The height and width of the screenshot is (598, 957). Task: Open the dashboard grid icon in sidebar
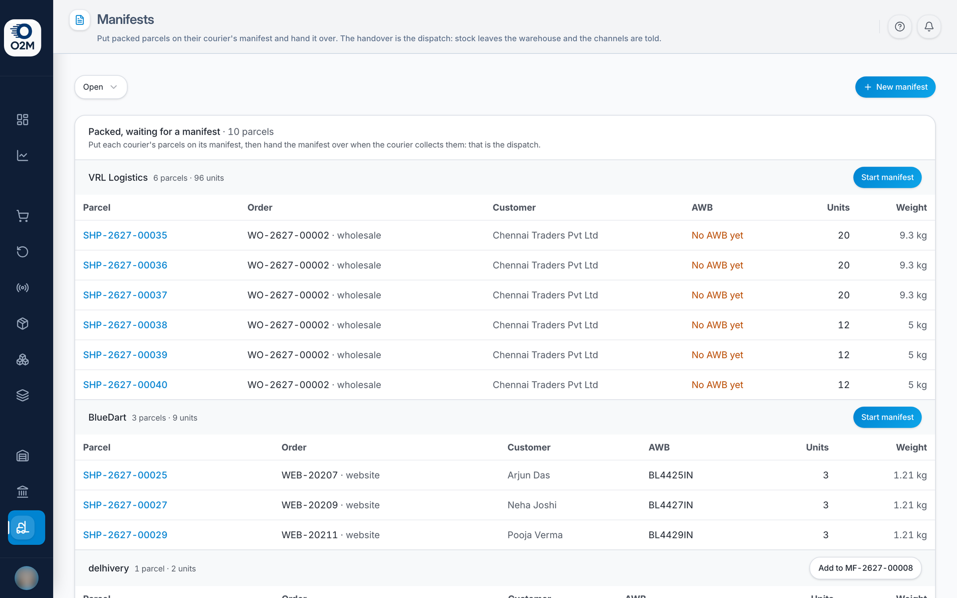pyautogui.click(x=22, y=120)
